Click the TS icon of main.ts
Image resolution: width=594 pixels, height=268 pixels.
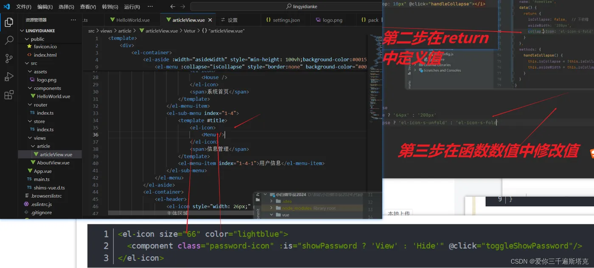tap(29, 179)
